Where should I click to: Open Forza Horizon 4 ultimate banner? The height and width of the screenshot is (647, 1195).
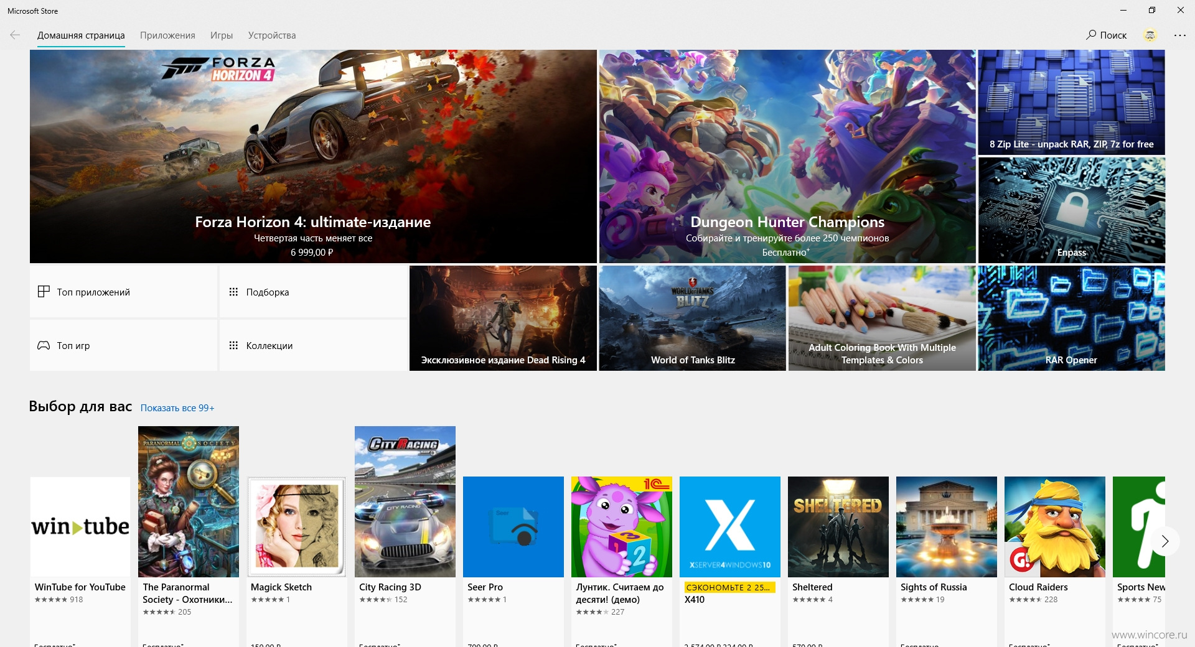click(x=313, y=156)
